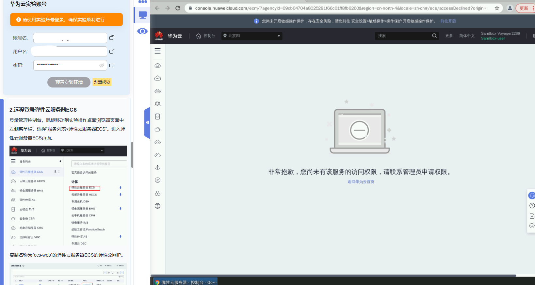Click the 预置成功 status label
535x285 pixels.
point(102,82)
